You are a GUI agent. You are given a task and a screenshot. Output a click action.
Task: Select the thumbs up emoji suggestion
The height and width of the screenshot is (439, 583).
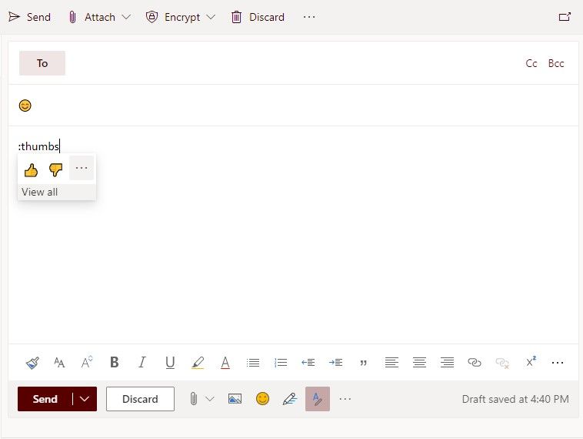31,169
